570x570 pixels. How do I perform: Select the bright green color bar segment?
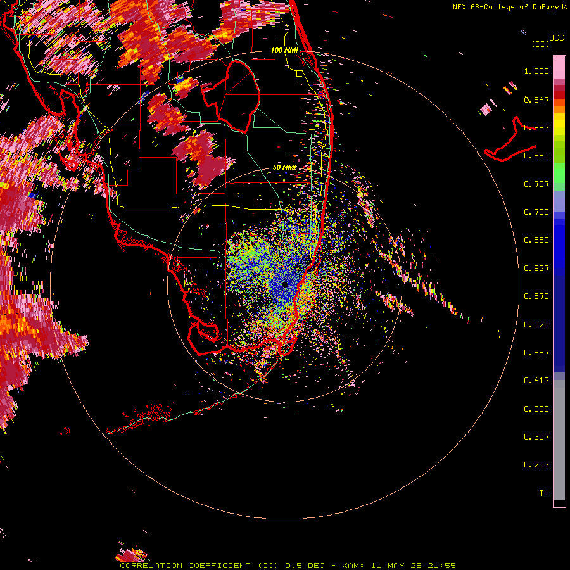click(x=559, y=173)
